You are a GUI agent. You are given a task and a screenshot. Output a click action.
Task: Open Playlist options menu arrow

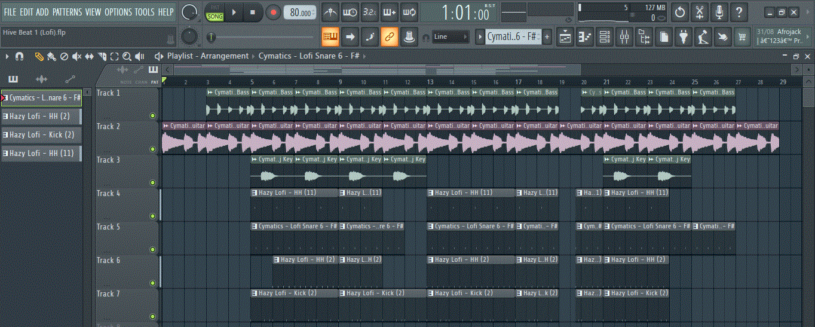pyautogui.click(x=7, y=56)
